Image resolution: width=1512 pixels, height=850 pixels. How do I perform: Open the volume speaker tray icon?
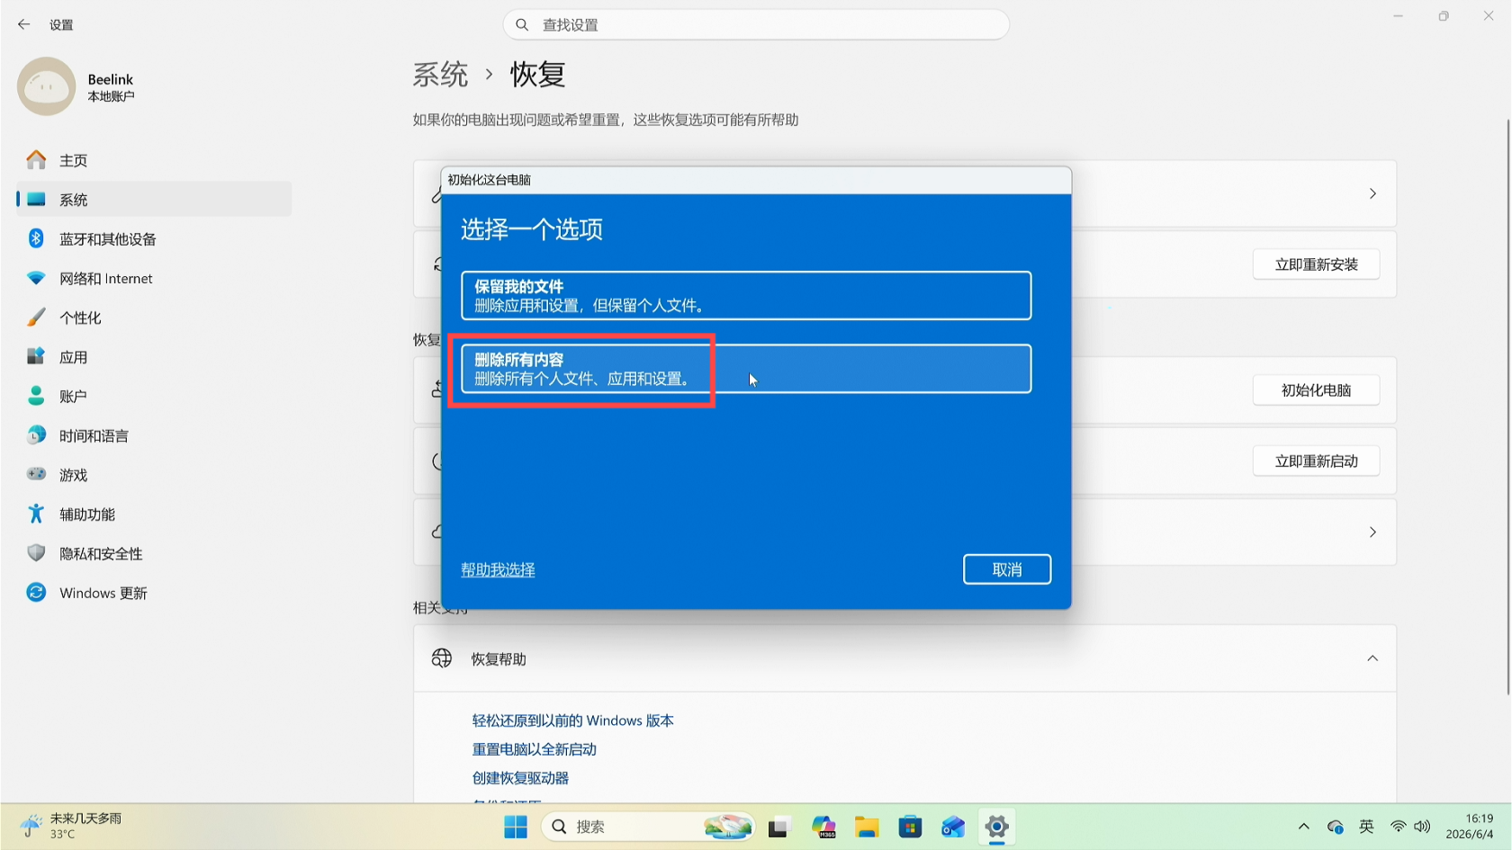[1422, 827]
